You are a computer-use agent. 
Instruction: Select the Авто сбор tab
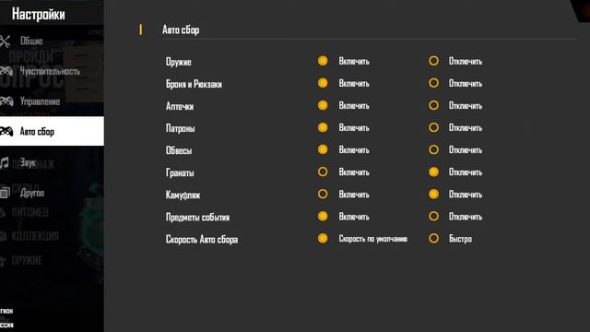coord(52,131)
